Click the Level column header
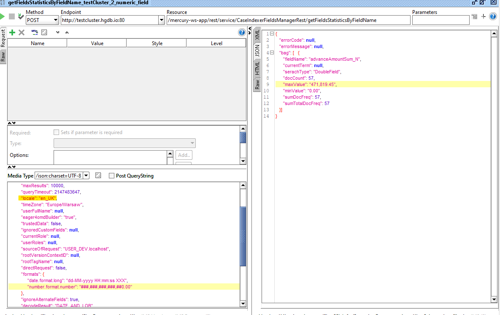Viewport: 500px width, 315px height. [216, 43]
